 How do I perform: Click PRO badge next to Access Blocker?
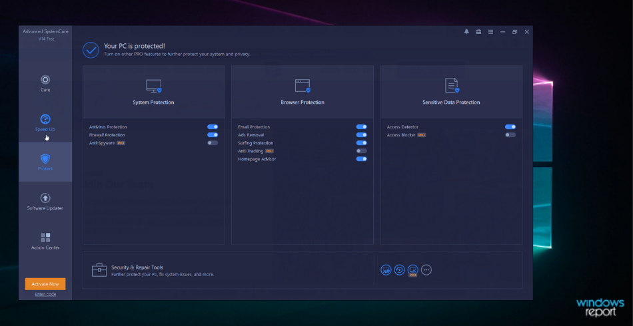[422, 135]
